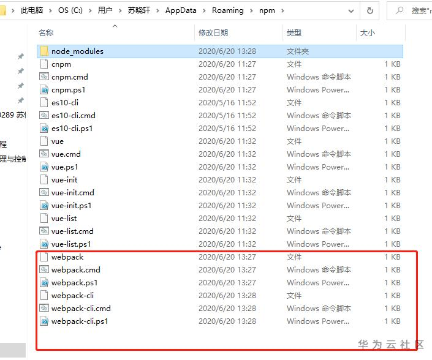Image resolution: width=432 pixels, height=360 pixels.
Task: Select the file named cnpm.ps1
Action: [69, 90]
